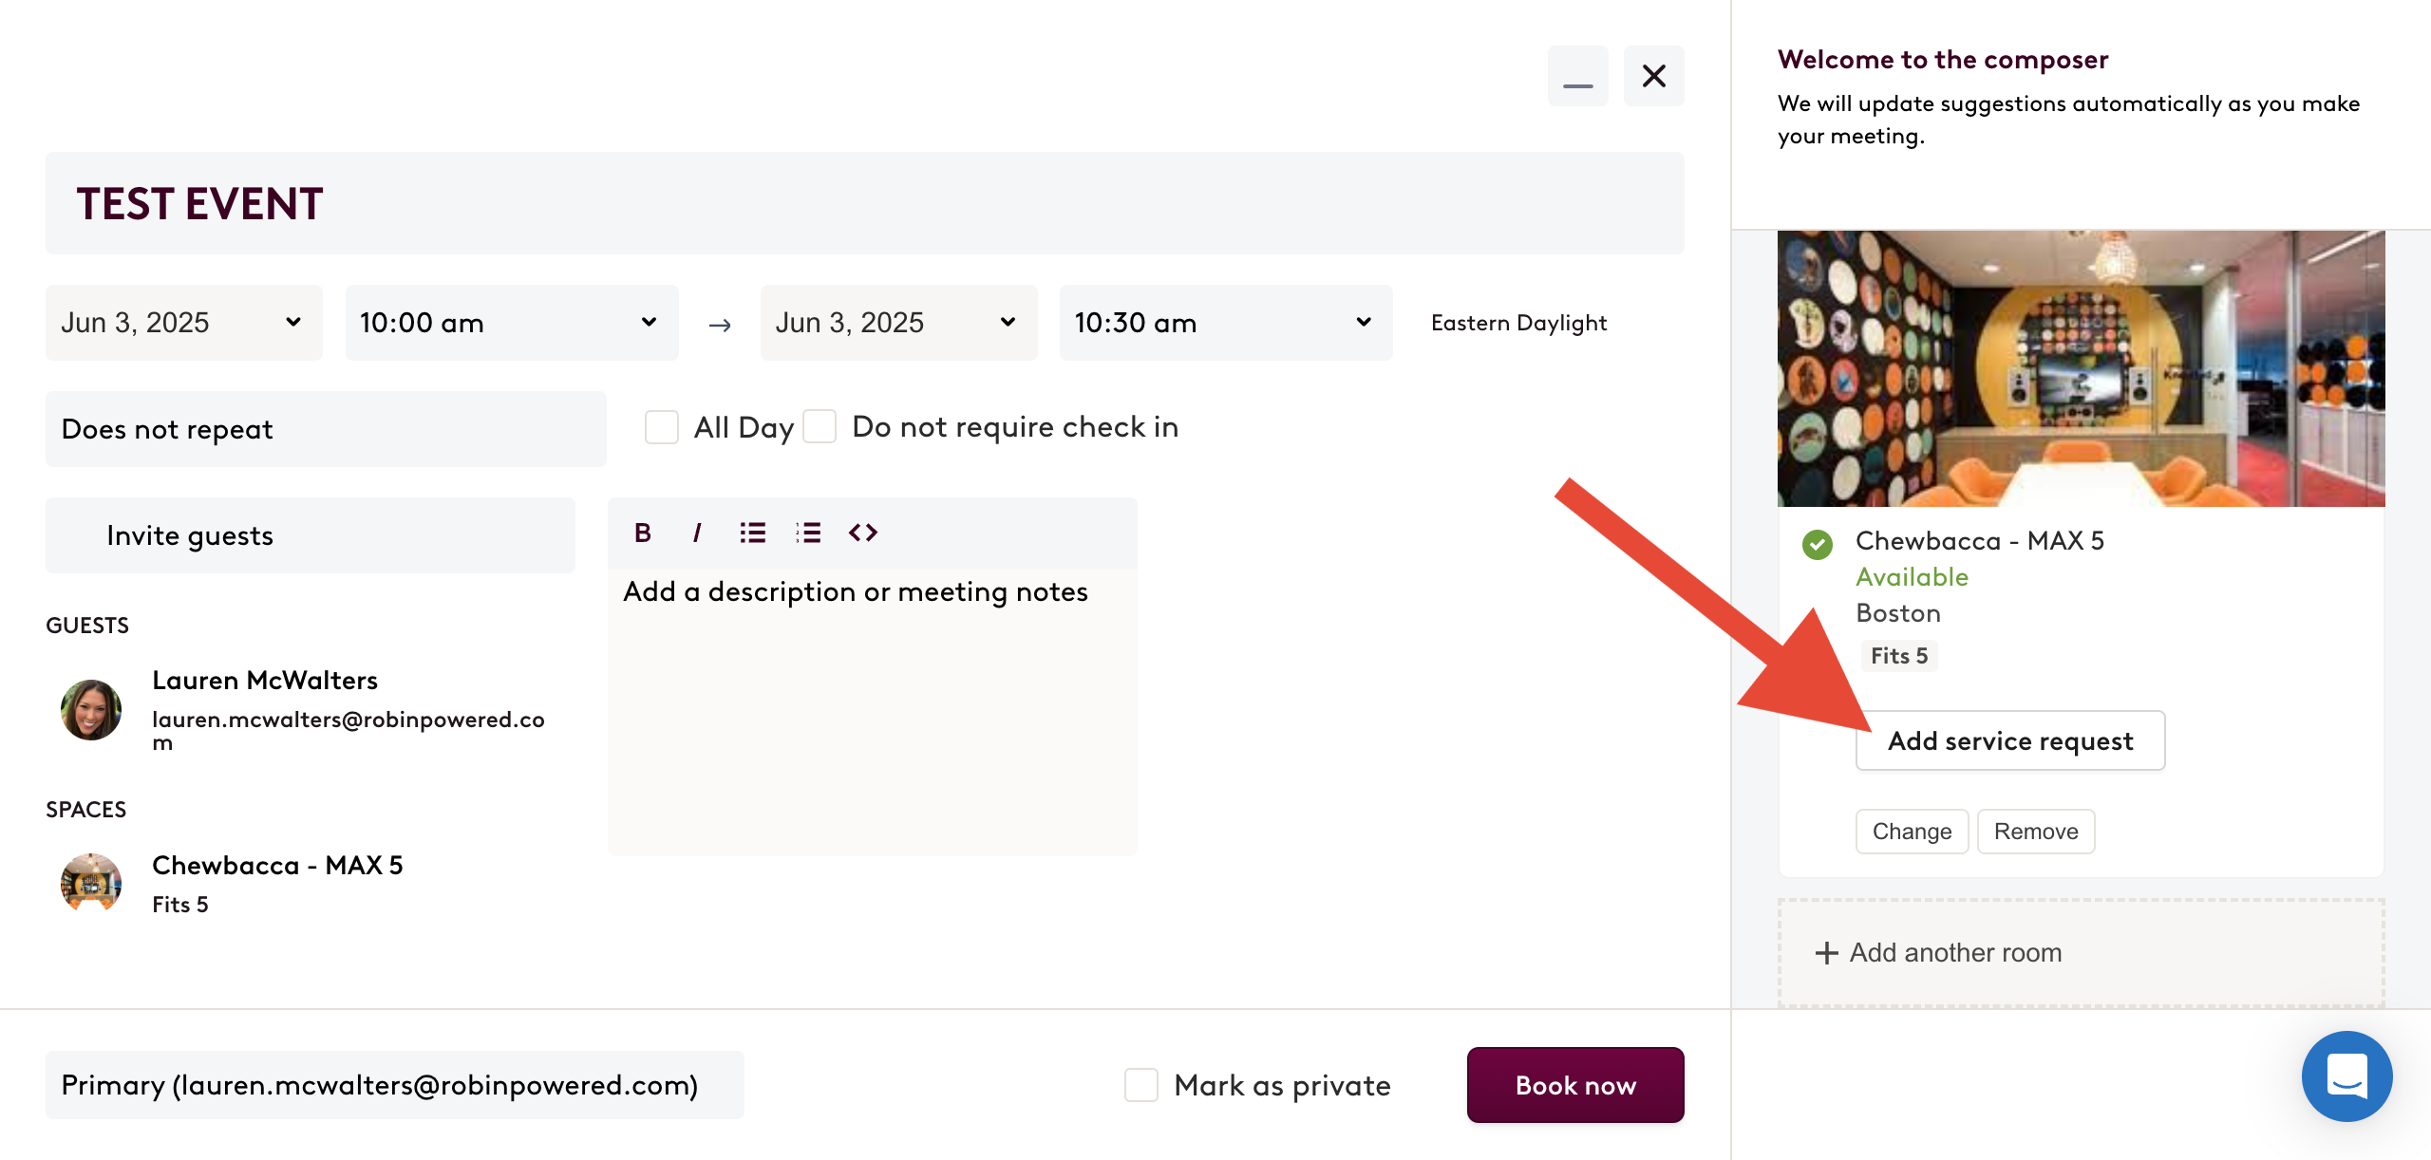The width and height of the screenshot is (2431, 1160).
Task: Click the Available status text
Action: point(1913,577)
